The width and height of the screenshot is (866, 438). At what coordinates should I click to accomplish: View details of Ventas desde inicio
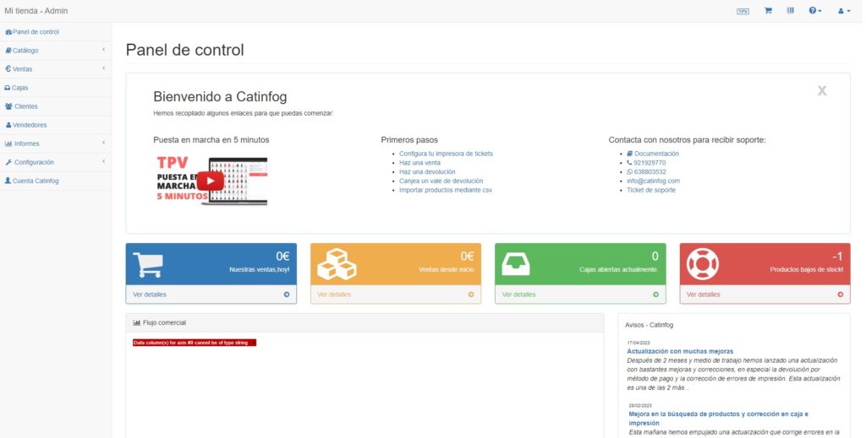(x=396, y=295)
